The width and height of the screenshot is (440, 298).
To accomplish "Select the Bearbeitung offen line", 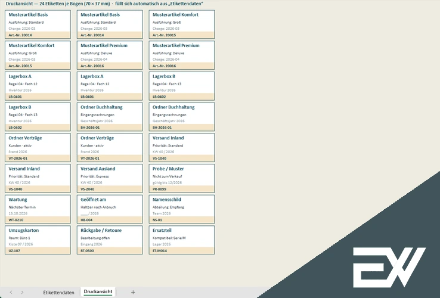I will 95,238.
